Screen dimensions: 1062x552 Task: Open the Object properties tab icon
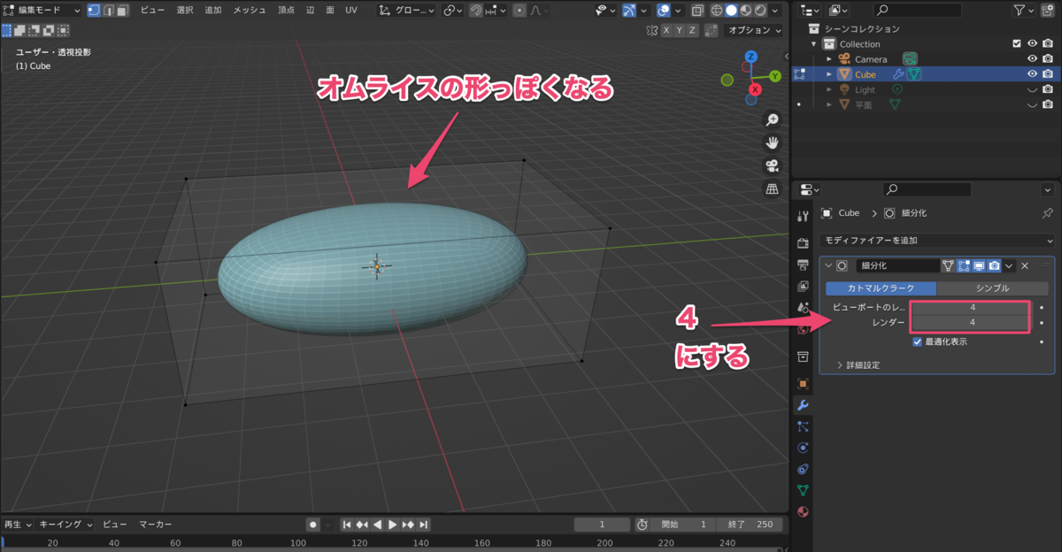[804, 384]
